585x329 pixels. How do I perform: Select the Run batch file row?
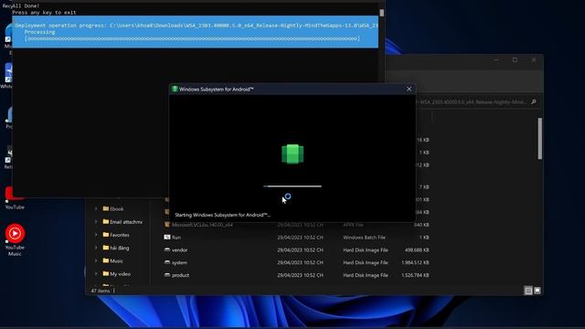pyautogui.click(x=296, y=238)
